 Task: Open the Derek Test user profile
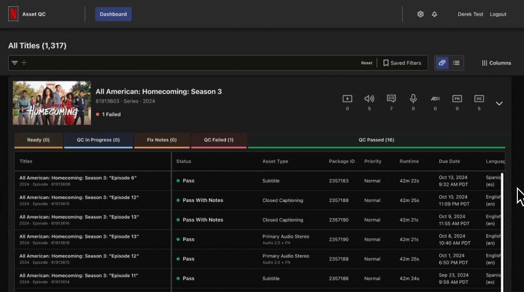pos(470,14)
